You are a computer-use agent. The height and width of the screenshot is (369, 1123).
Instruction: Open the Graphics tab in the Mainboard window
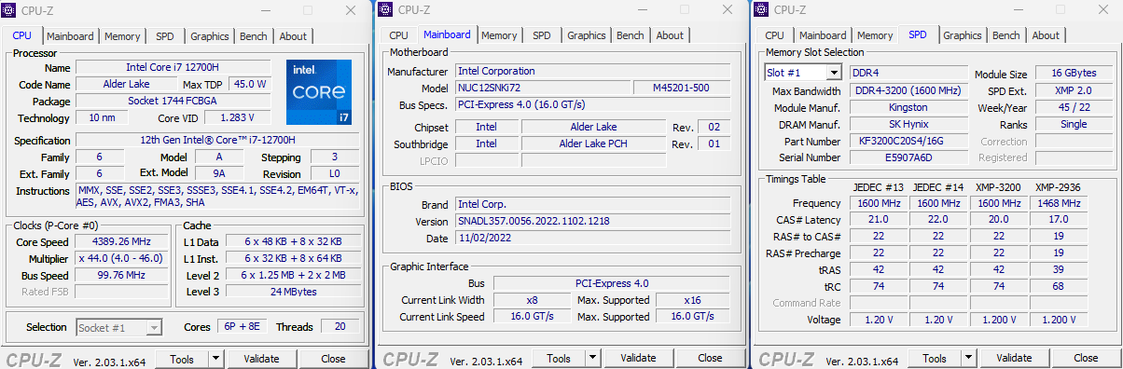click(587, 35)
